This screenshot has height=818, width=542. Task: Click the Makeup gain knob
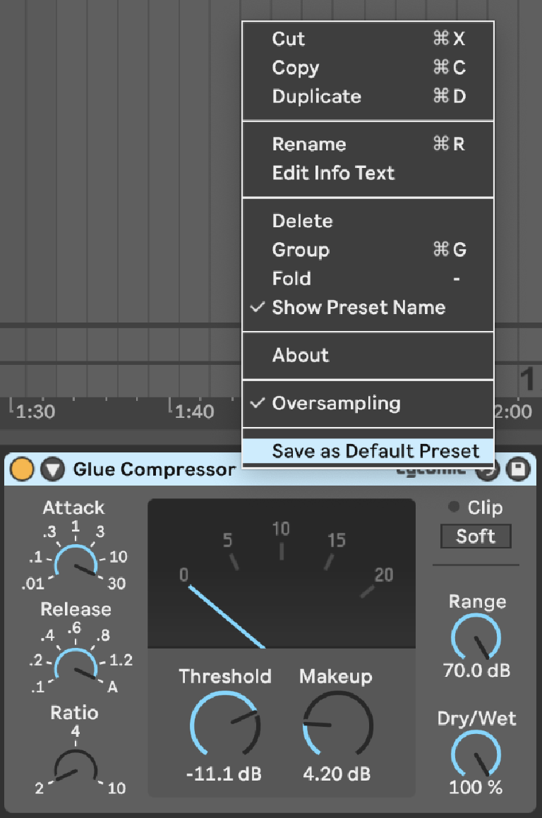337,724
